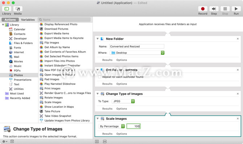Choose the Fonts category
243x144 pixels.
point(17,48)
